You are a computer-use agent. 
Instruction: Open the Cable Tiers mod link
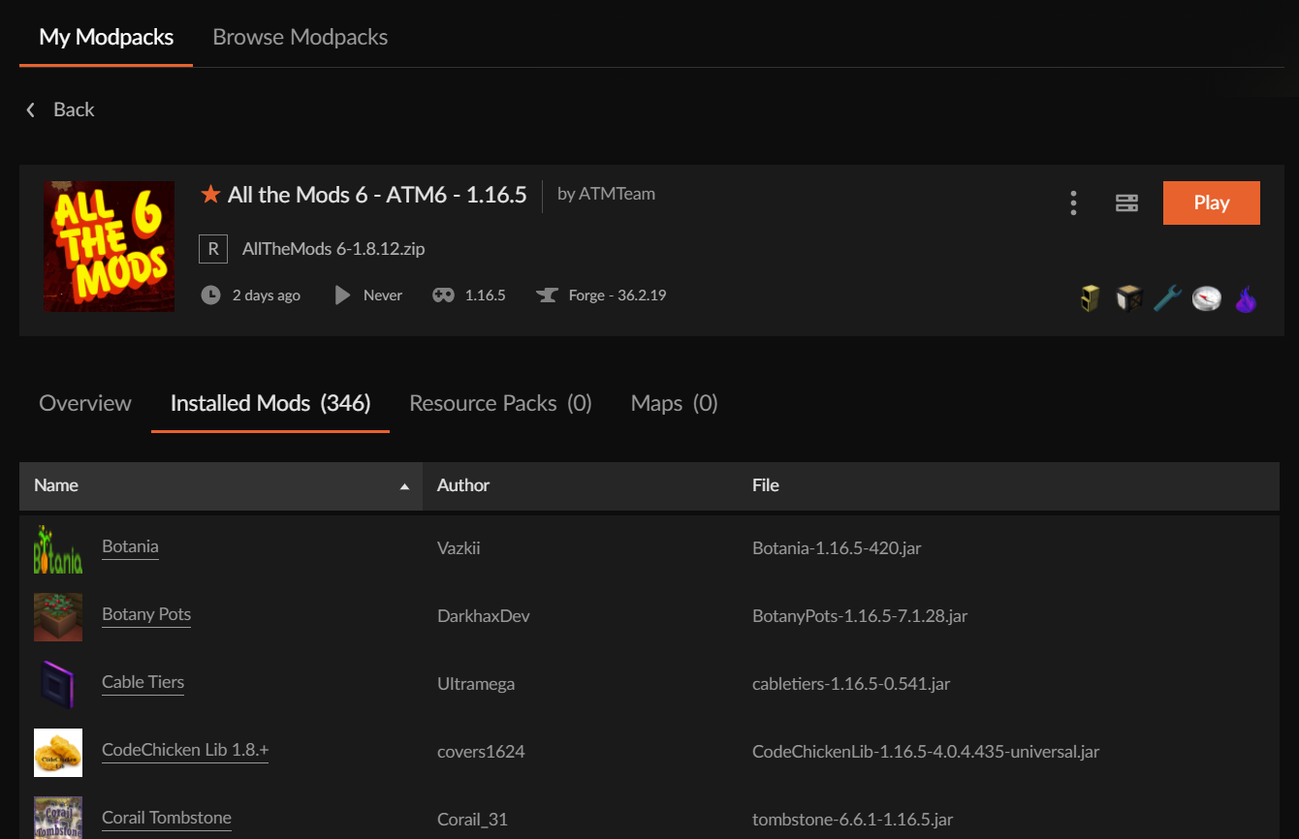coord(143,682)
